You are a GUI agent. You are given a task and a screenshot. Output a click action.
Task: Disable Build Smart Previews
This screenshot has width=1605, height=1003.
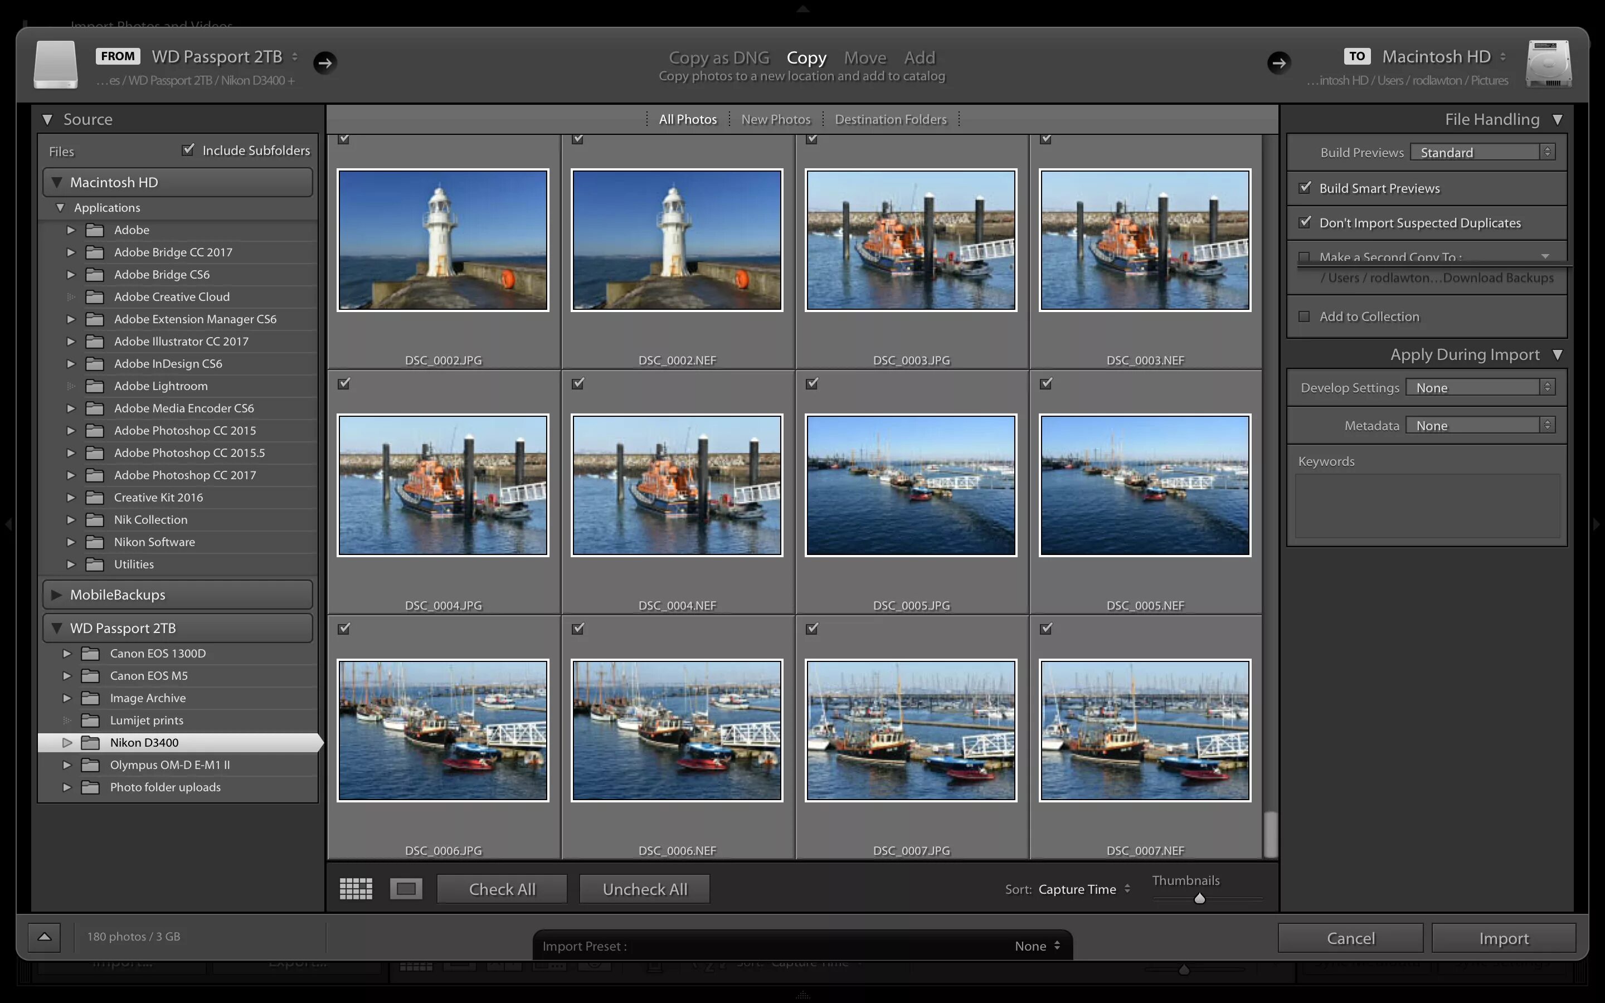pos(1304,188)
